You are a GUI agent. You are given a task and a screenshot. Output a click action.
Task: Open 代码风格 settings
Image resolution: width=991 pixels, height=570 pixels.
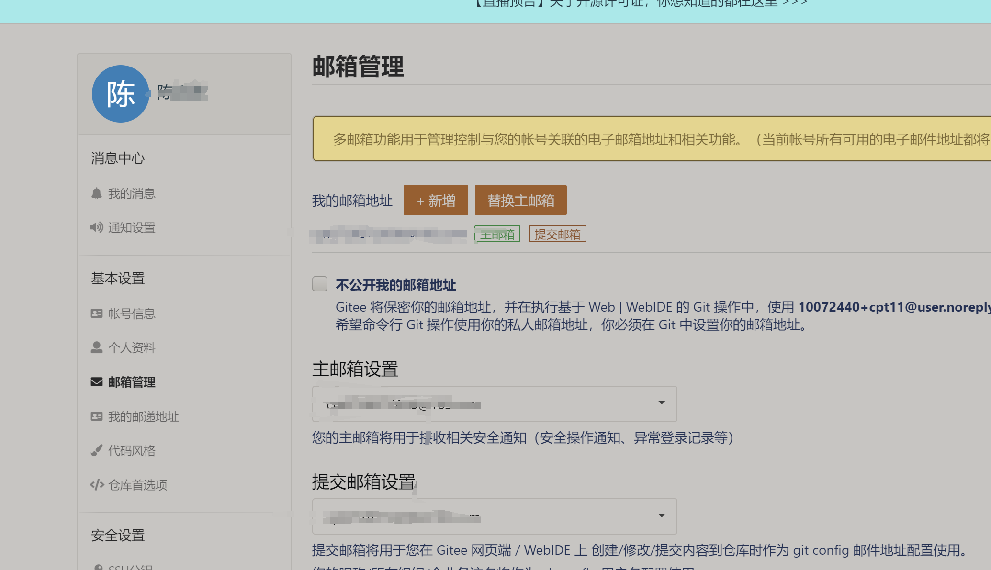[132, 450]
